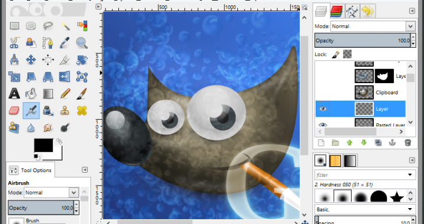Select the Select by Color tool
The image size is (424, 224).
(82, 26)
